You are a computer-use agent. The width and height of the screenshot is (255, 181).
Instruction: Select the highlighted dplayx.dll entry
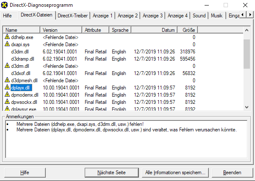21,88
